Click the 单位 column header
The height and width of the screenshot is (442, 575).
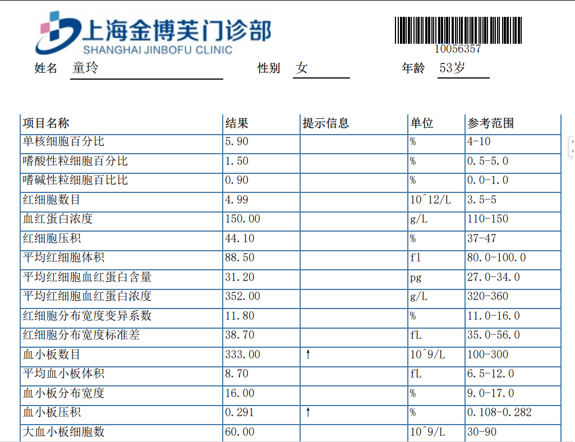[x=422, y=123]
